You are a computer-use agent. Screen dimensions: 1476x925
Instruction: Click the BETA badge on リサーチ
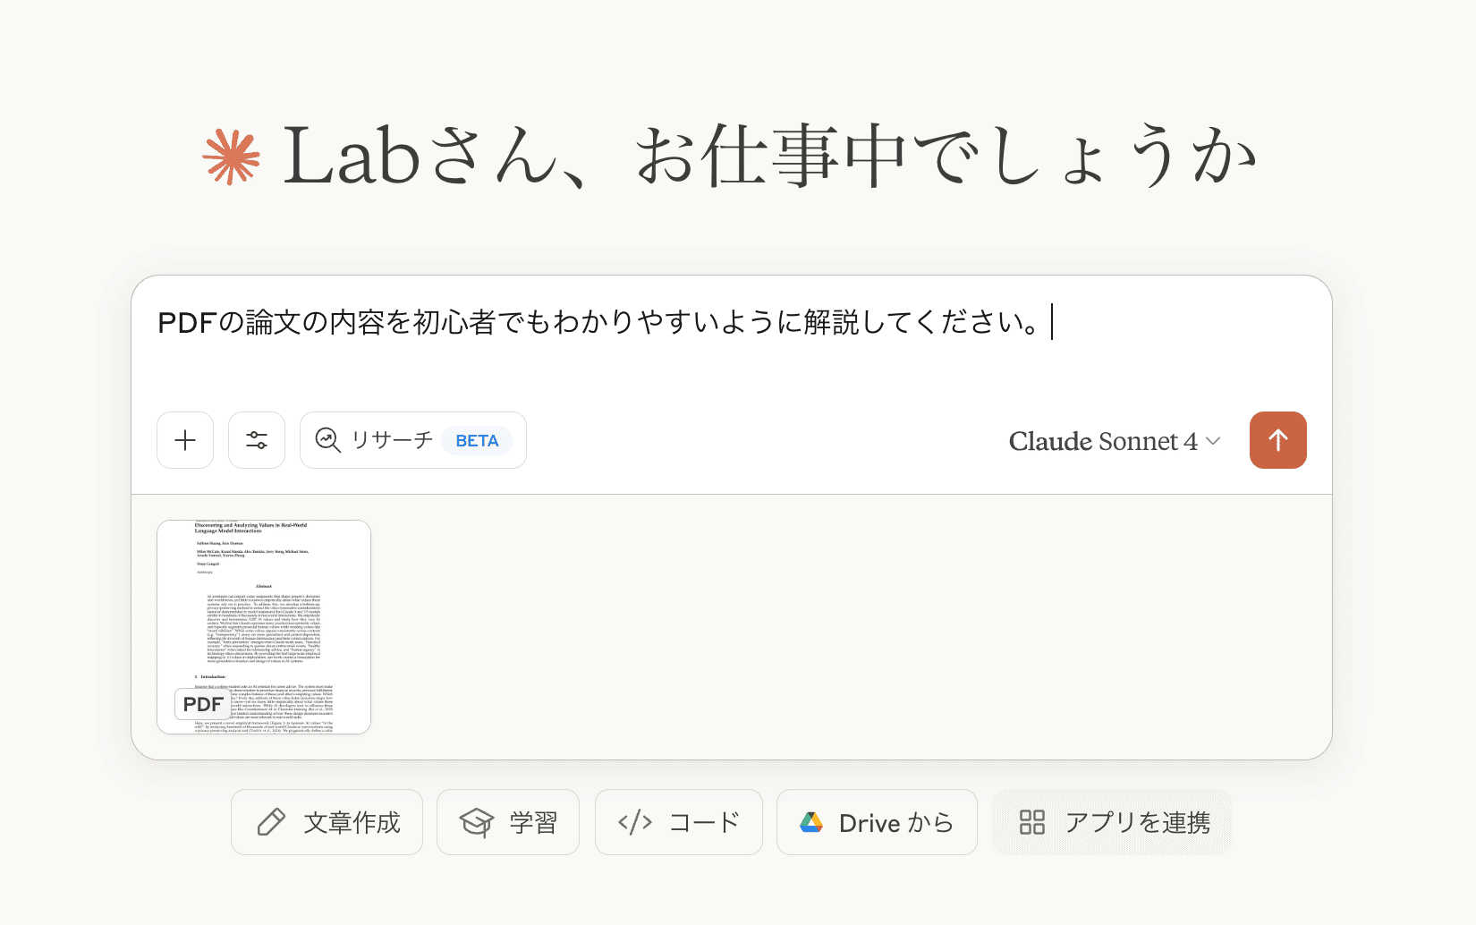477,441
